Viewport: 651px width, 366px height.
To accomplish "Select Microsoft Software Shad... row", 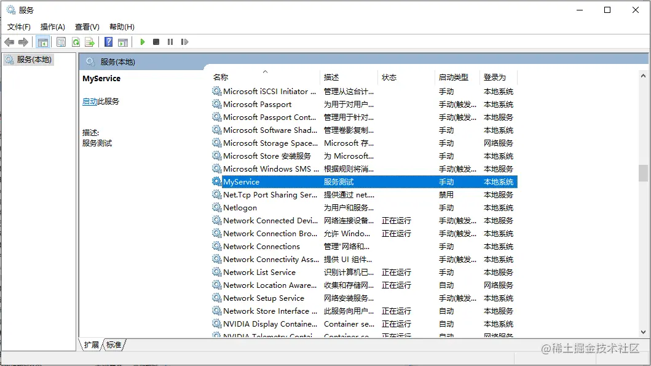I will point(365,130).
